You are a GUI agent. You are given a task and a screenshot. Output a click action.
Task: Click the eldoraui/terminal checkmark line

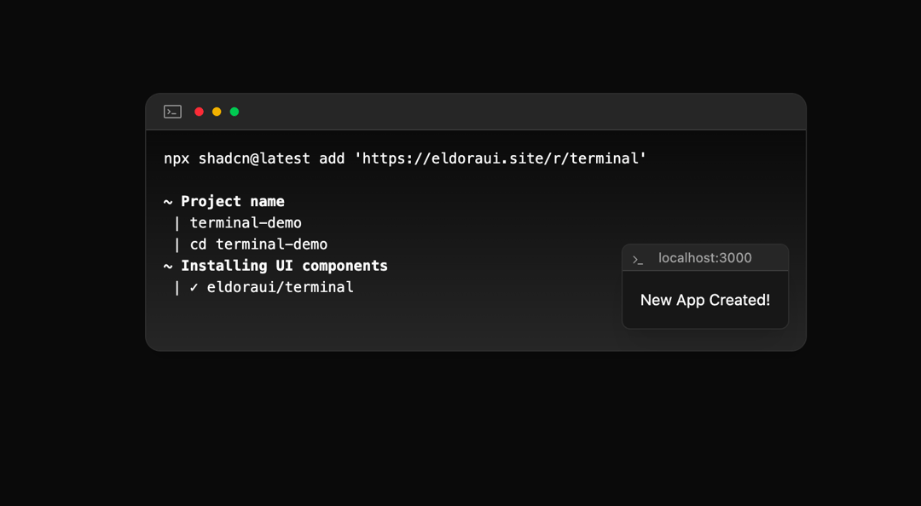click(x=264, y=287)
